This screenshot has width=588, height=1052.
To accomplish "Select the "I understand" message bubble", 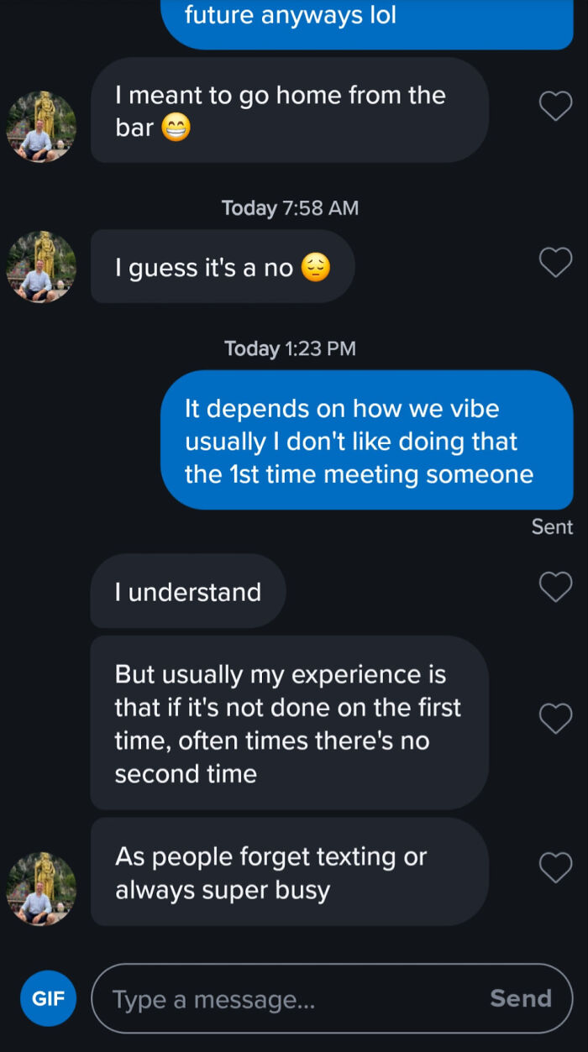I will pos(186,591).
